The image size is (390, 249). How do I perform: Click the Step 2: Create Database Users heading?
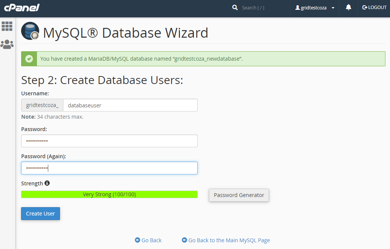102,80
